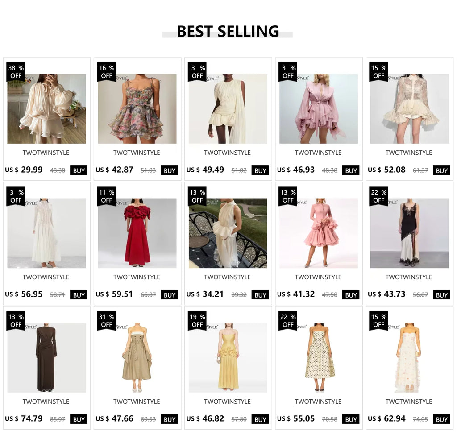Click BUY for the $74.79 brown dress
Screen dimensions: 457x439
coord(79,419)
